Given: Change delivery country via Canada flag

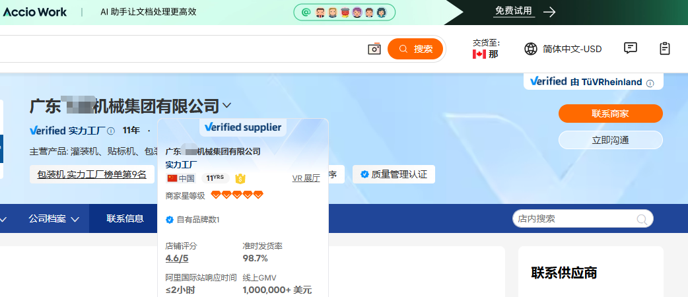Looking at the screenshot, I should pos(479,54).
